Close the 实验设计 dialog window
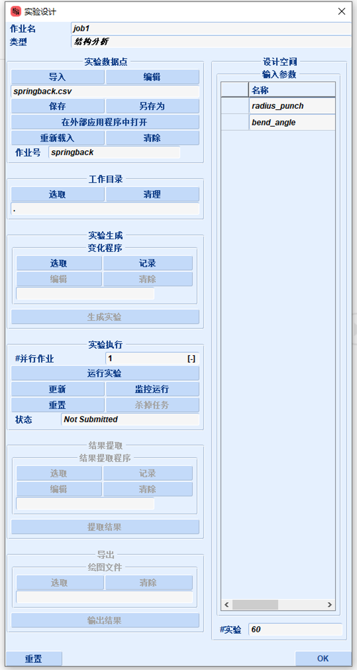This screenshot has width=357, height=670. click(x=342, y=11)
